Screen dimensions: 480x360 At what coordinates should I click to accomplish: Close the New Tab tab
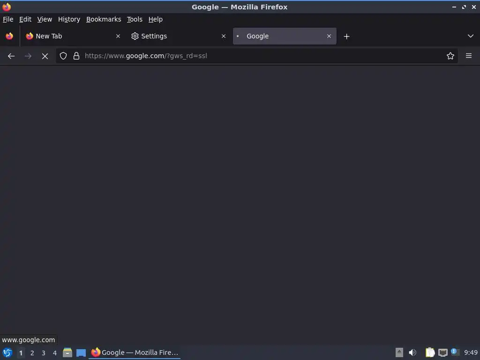click(118, 36)
